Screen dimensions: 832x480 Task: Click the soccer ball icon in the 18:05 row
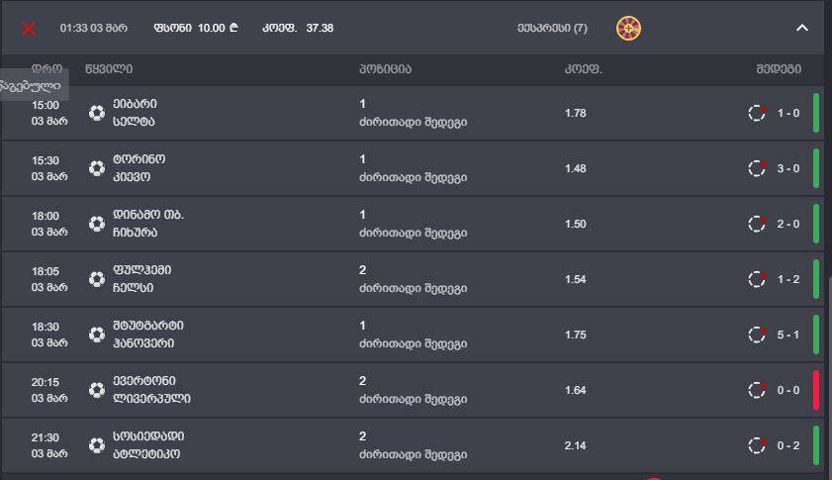(97, 279)
